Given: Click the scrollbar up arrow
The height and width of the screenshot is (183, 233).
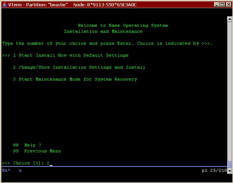Looking at the screenshot, I should coord(229,19).
